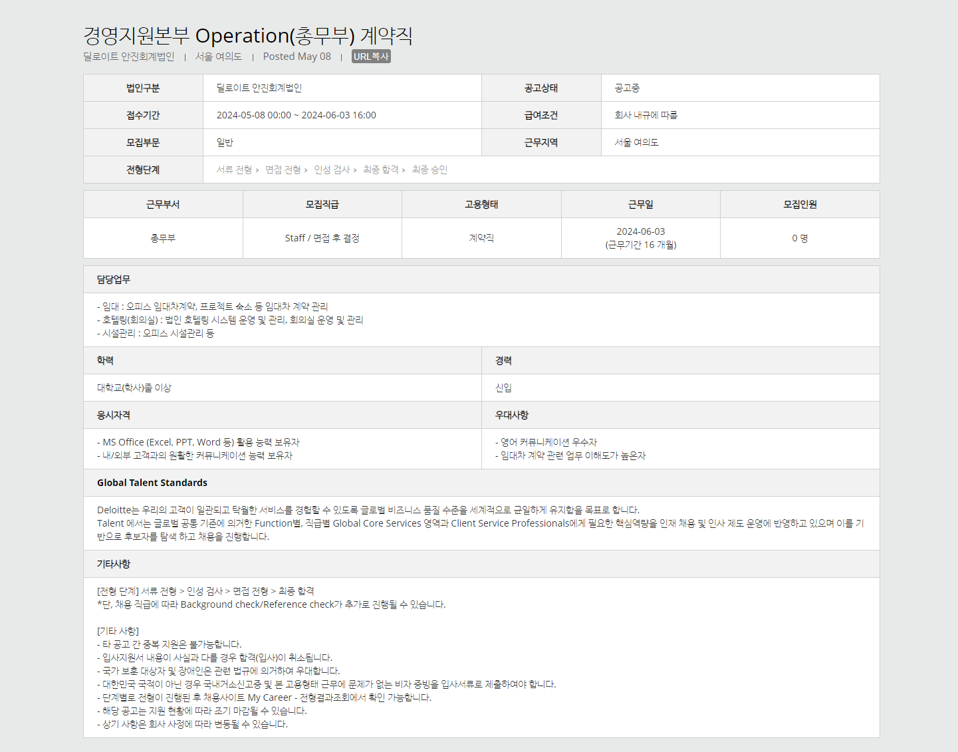The height and width of the screenshot is (752, 958).
Task: Click 해당 공고는 지원 현황에 따라 조기 마감 line
Action: click(x=202, y=711)
